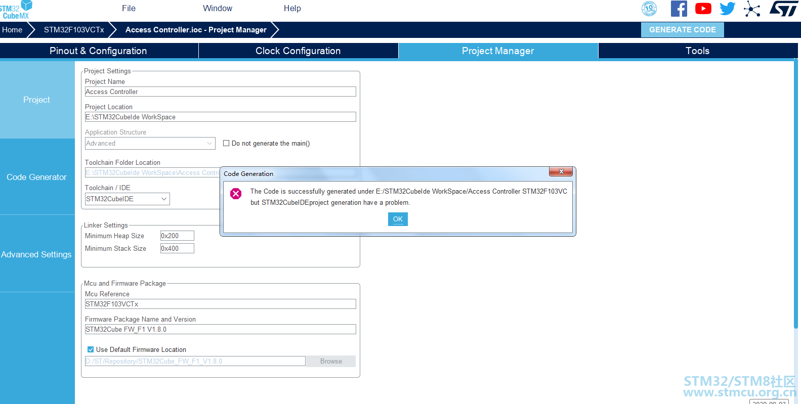Click the firmware repository path field
Viewport: 801px width, 404px height.
click(x=195, y=361)
